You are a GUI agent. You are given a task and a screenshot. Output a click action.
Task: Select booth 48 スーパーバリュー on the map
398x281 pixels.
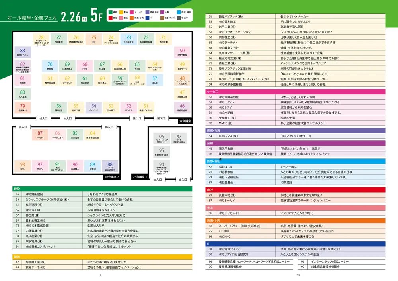click(182, 80)
